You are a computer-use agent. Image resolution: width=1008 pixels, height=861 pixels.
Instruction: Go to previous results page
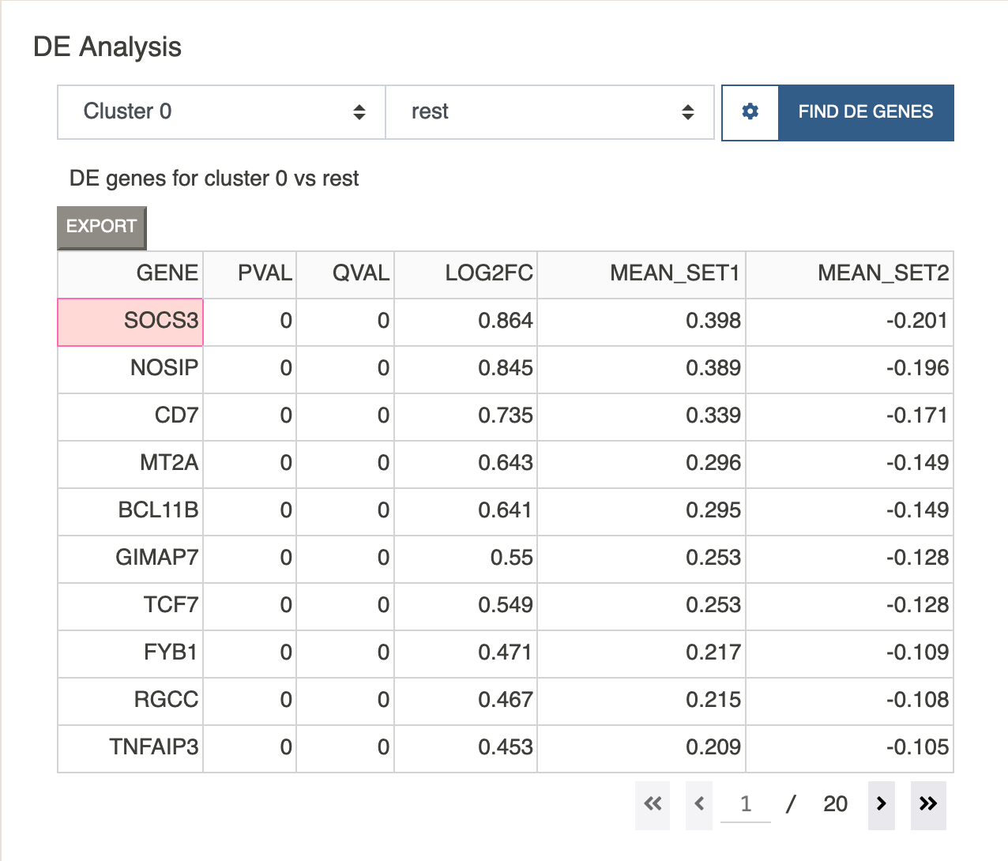(699, 804)
